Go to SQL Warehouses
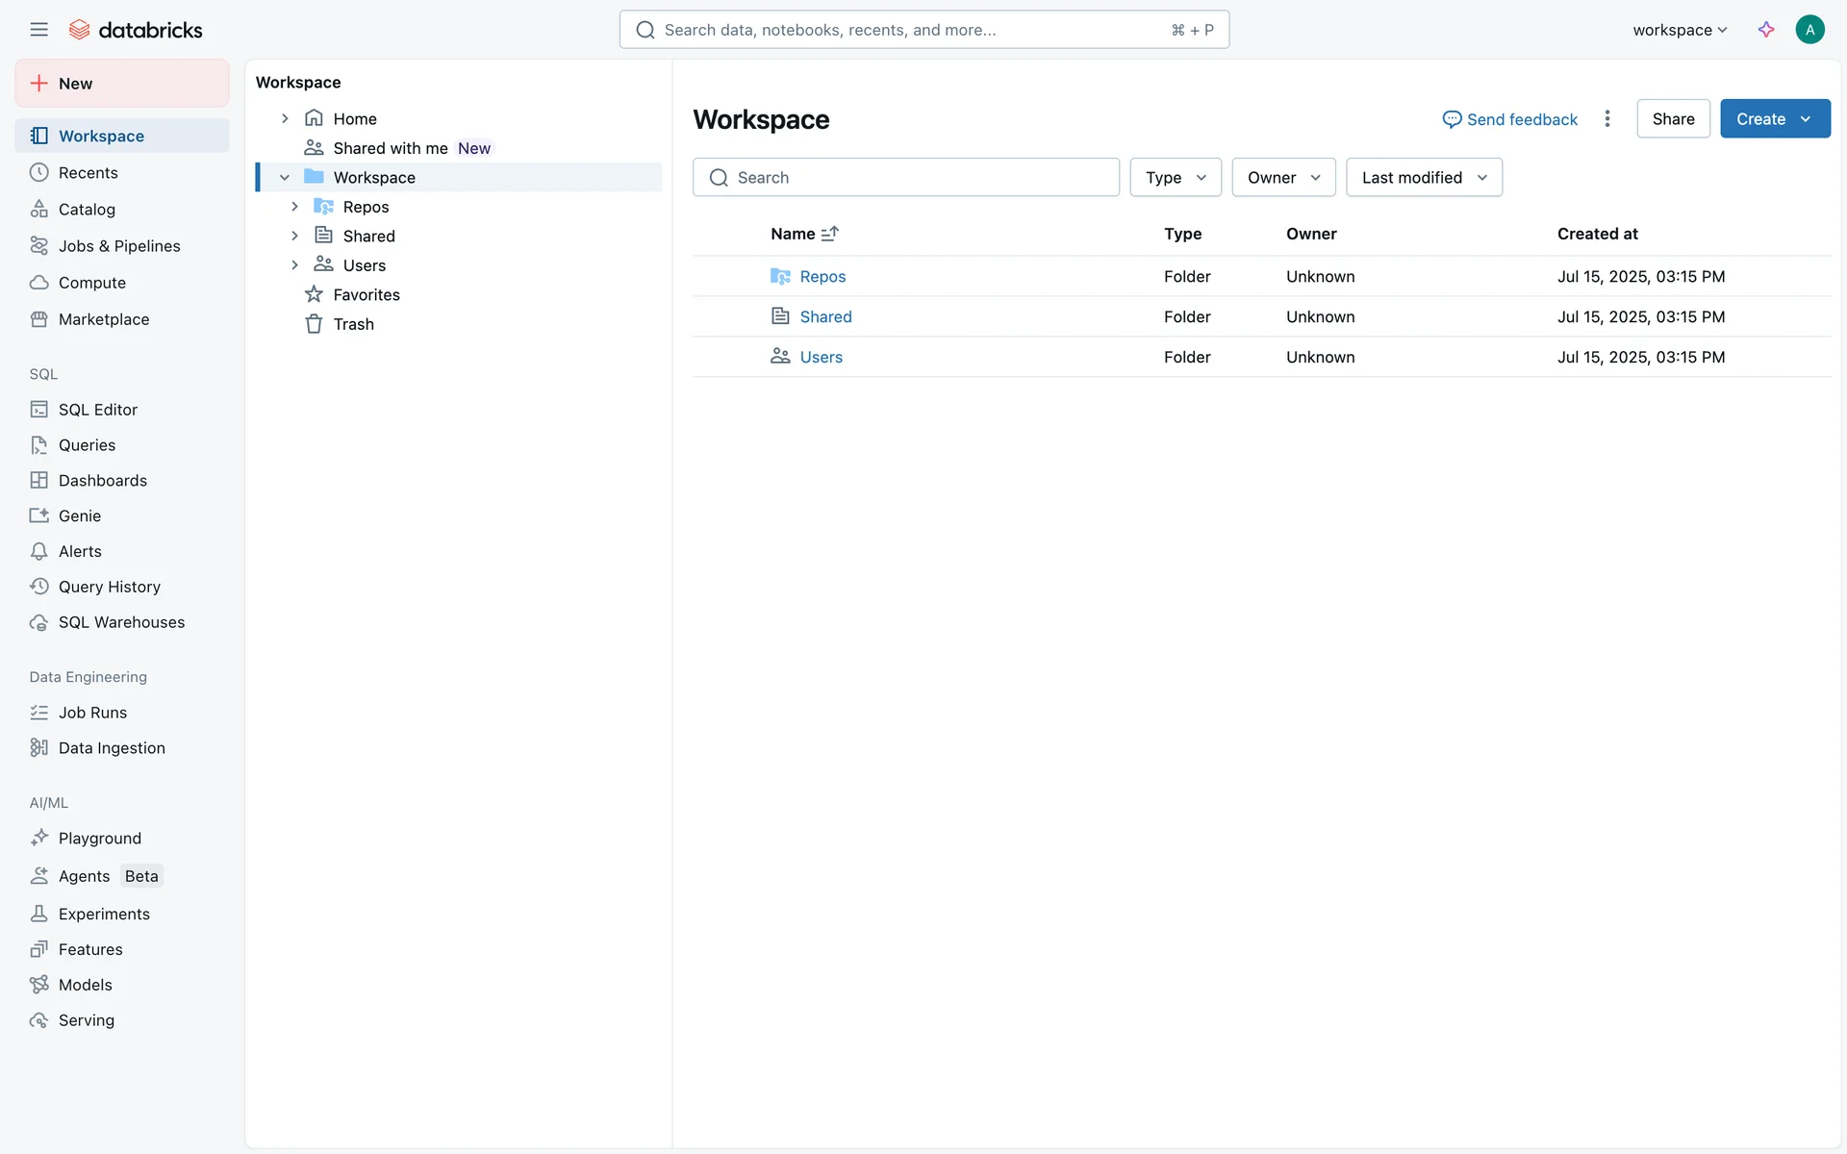Image resolution: width=1847 pixels, height=1154 pixels. coord(121,622)
